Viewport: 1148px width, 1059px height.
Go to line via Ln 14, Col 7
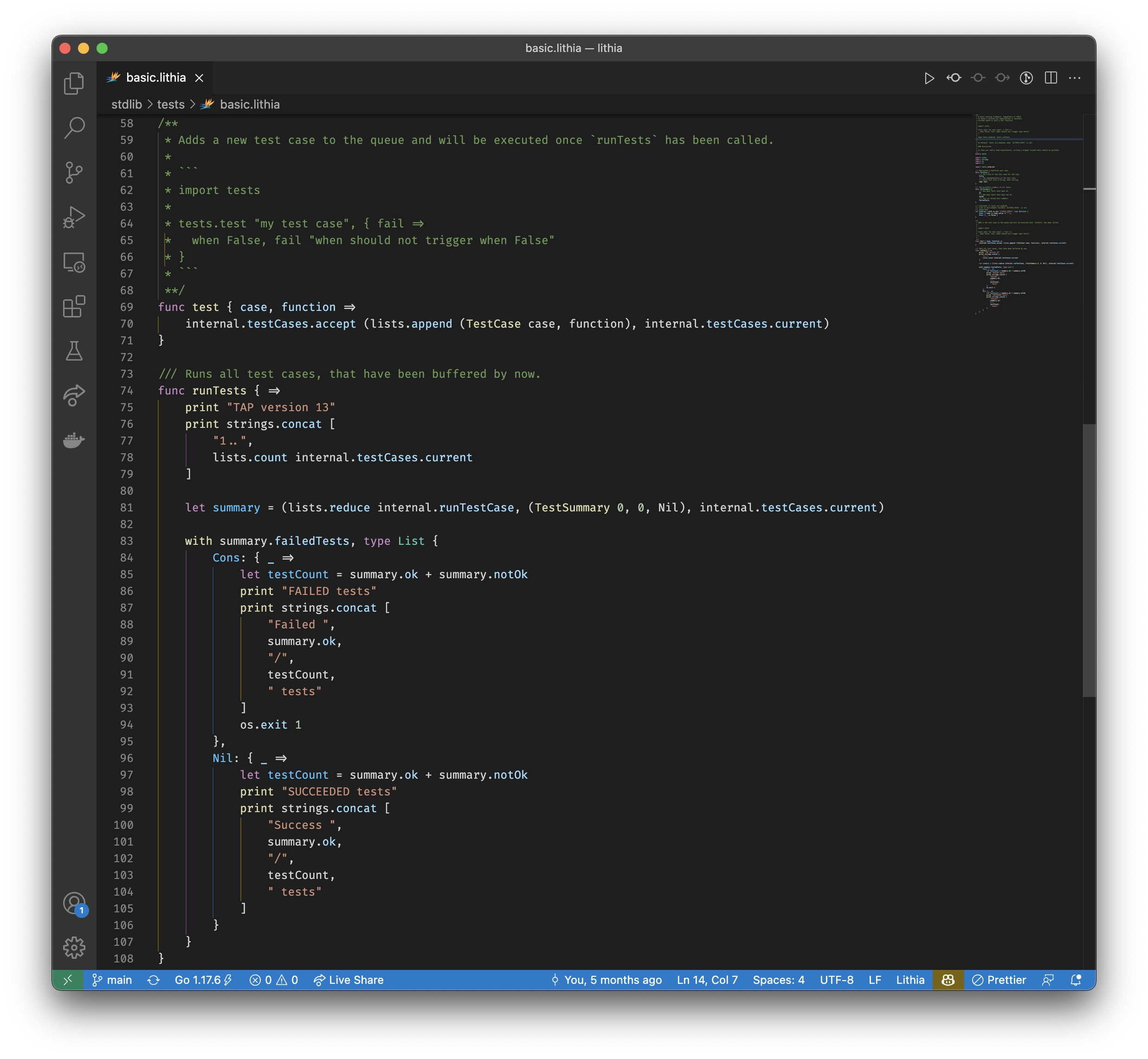click(707, 980)
